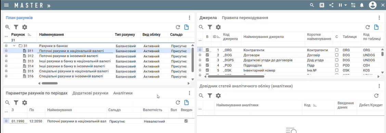Select account 316 Спеціальні рахунки row
This screenshot has width=386, height=133.
click(97, 76)
